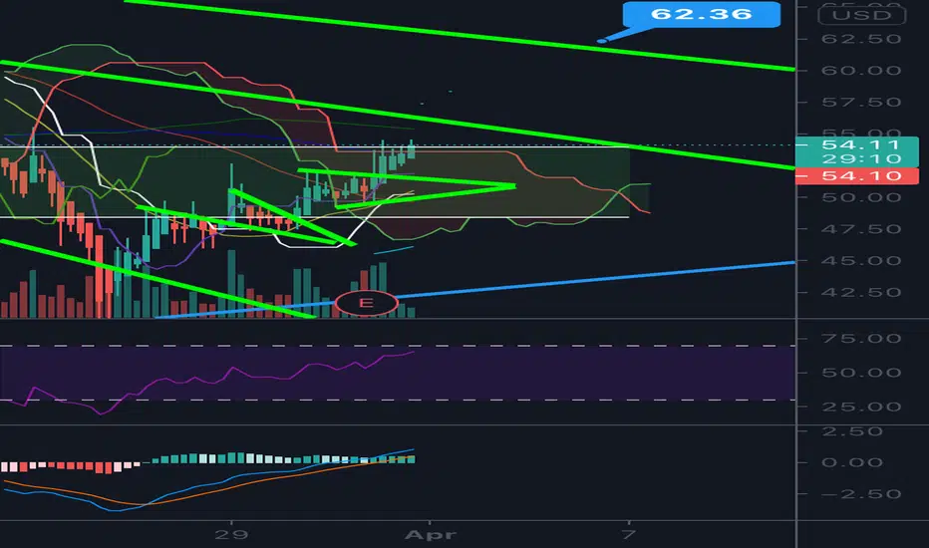Click the 60.00 price axis label
Screen dimensions: 929x548
coord(861,71)
